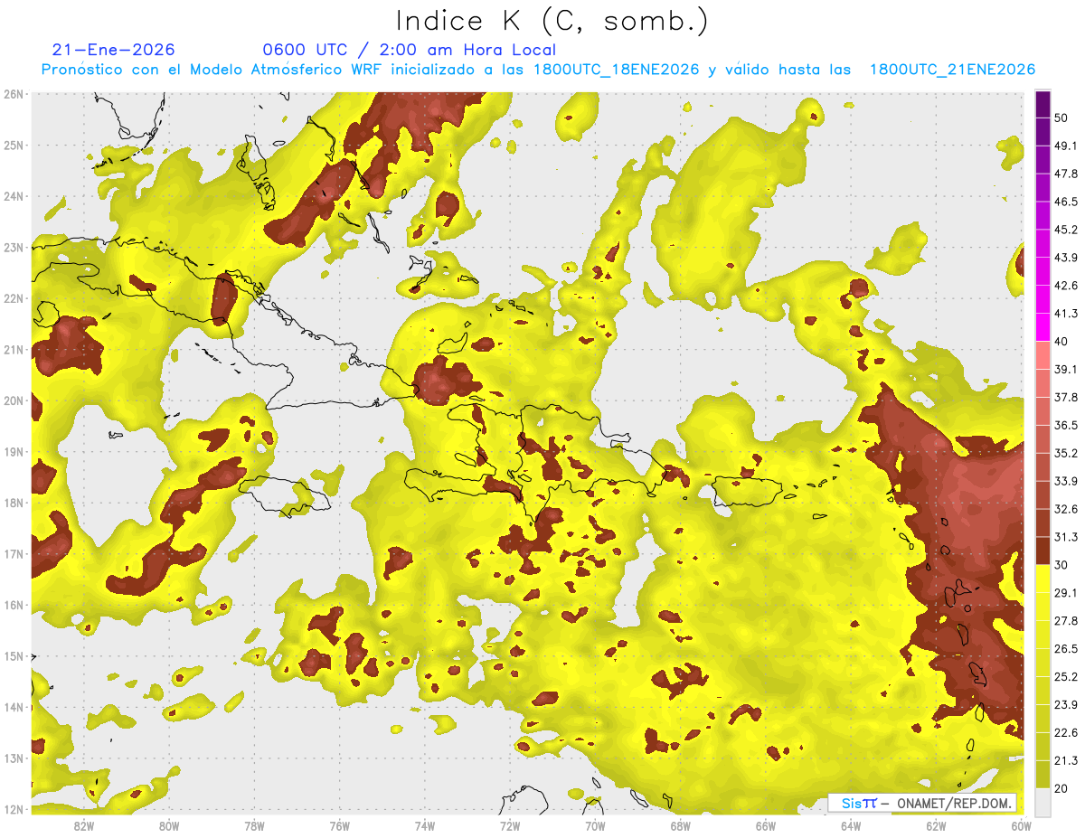Screen dimensions: 1085x838
Task: Choose the colorbar value 21.3
Action: coord(1066,762)
